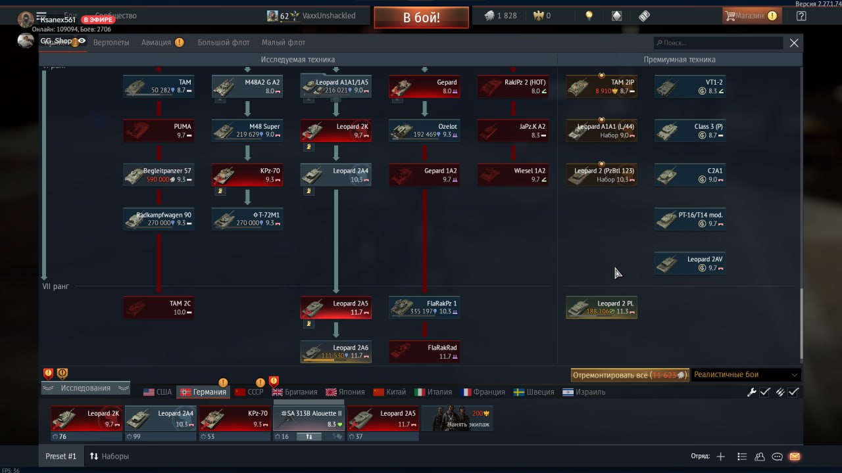842x473 pixels.
Task: Select the США nation tab
Action: [158, 392]
